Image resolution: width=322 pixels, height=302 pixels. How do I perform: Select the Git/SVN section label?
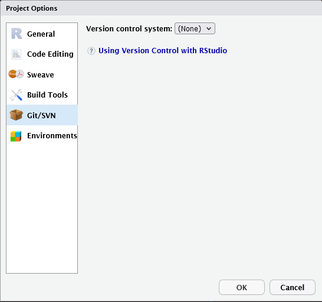[41, 115]
